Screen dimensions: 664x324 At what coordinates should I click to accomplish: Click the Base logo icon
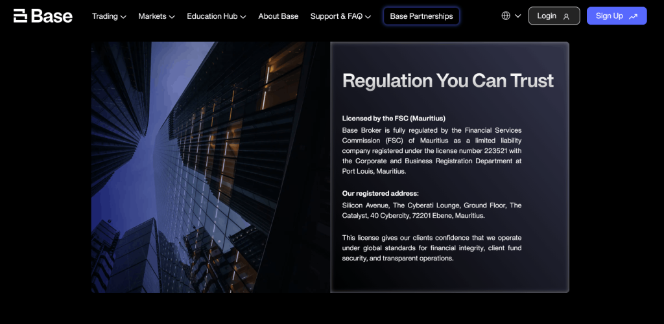coord(20,16)
